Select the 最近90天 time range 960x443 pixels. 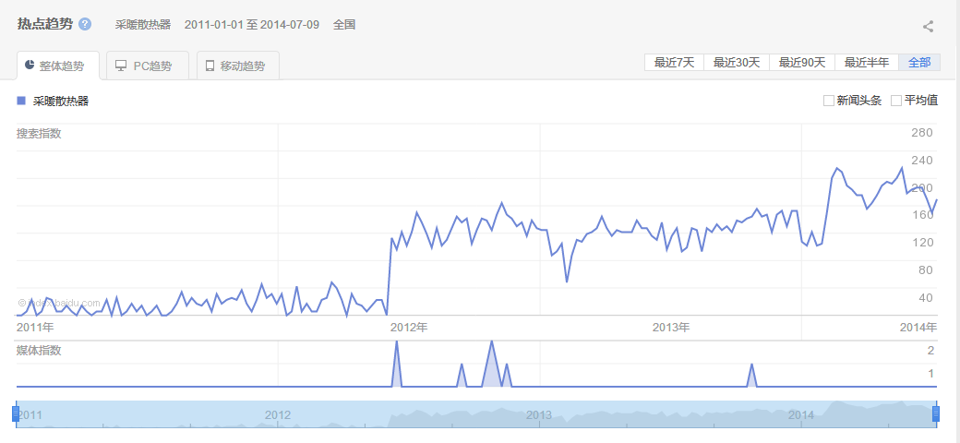pos(802,63)
